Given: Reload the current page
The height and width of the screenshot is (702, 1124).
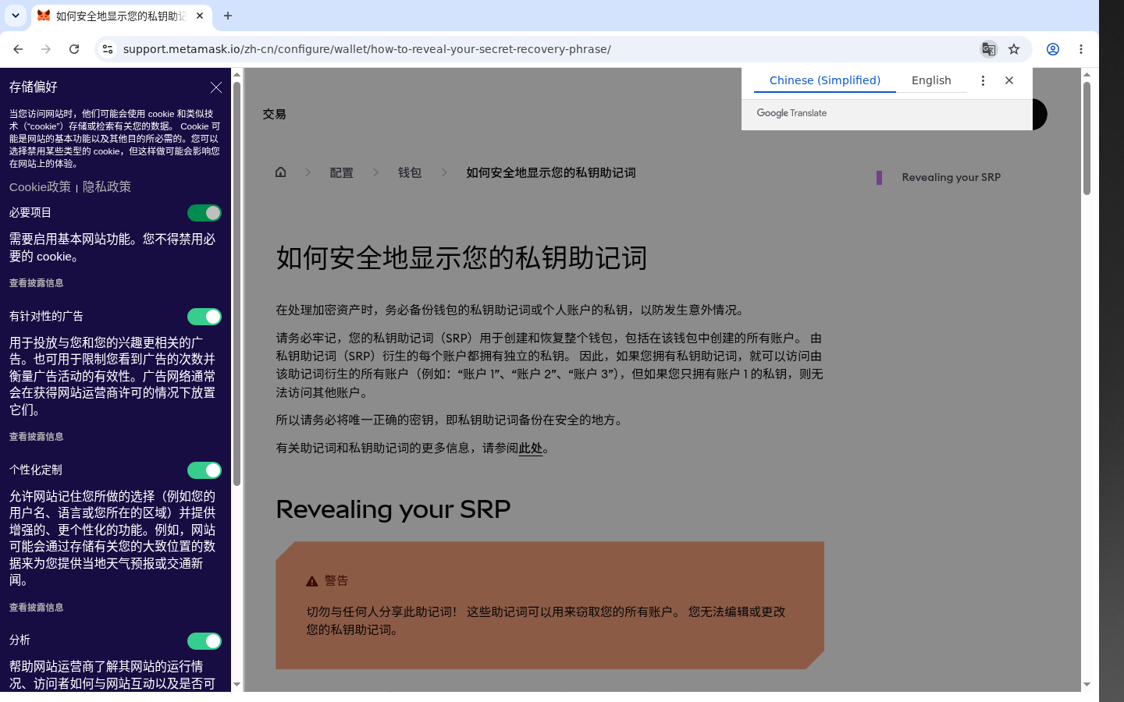Looking at the screenshot, I should point(74,49).
